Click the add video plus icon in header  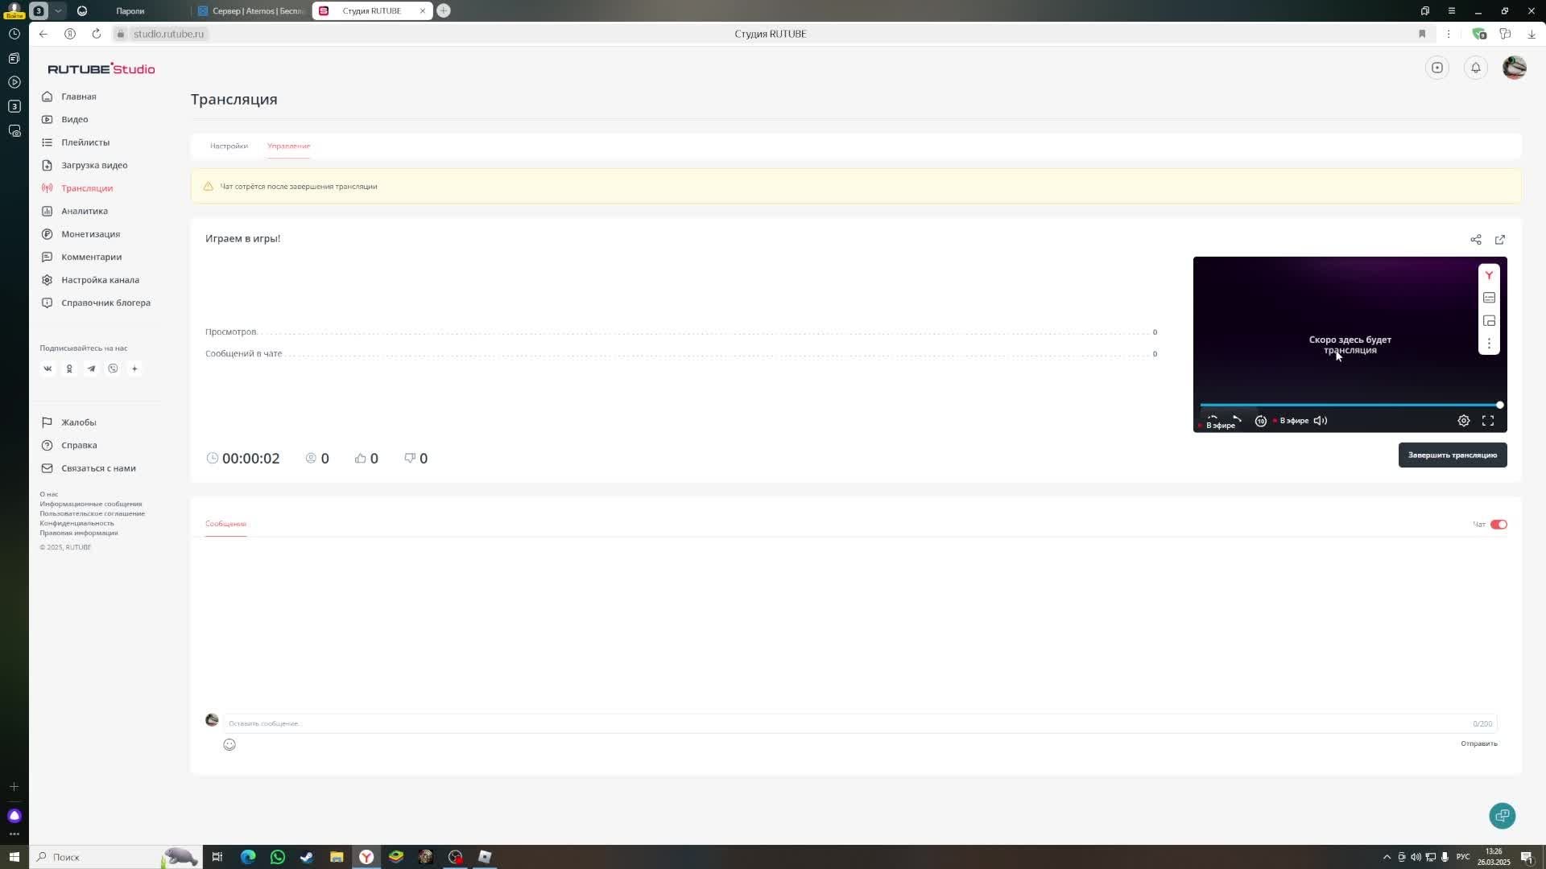point(1436,68)
